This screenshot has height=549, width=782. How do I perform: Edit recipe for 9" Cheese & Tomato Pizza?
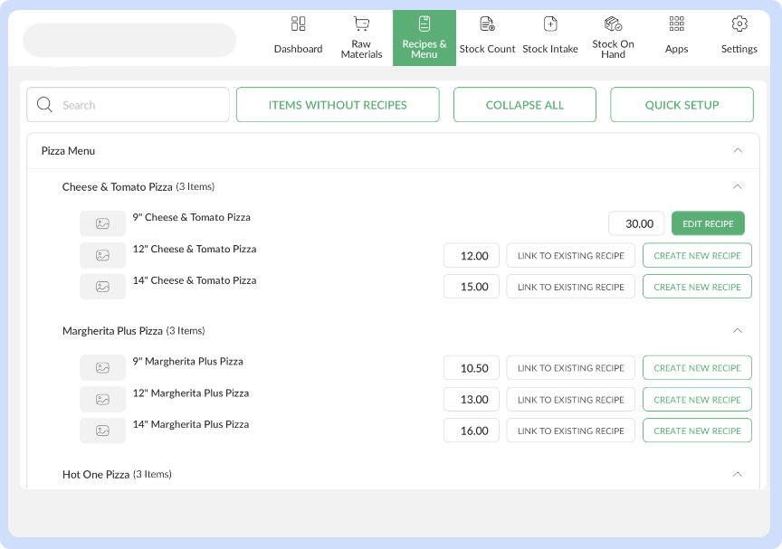[x=708, y=223]
